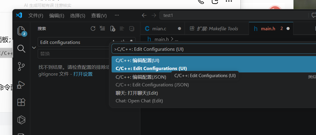Switch to the Makefile Tools extension tab

217,28
